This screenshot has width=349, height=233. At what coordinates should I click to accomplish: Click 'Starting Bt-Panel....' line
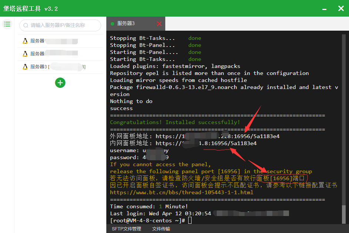click(156, 52)
